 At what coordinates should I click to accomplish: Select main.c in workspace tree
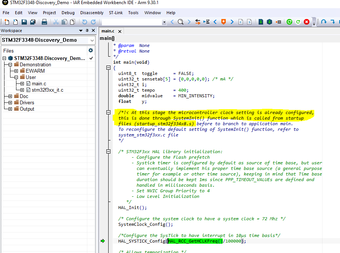point(39,84)
